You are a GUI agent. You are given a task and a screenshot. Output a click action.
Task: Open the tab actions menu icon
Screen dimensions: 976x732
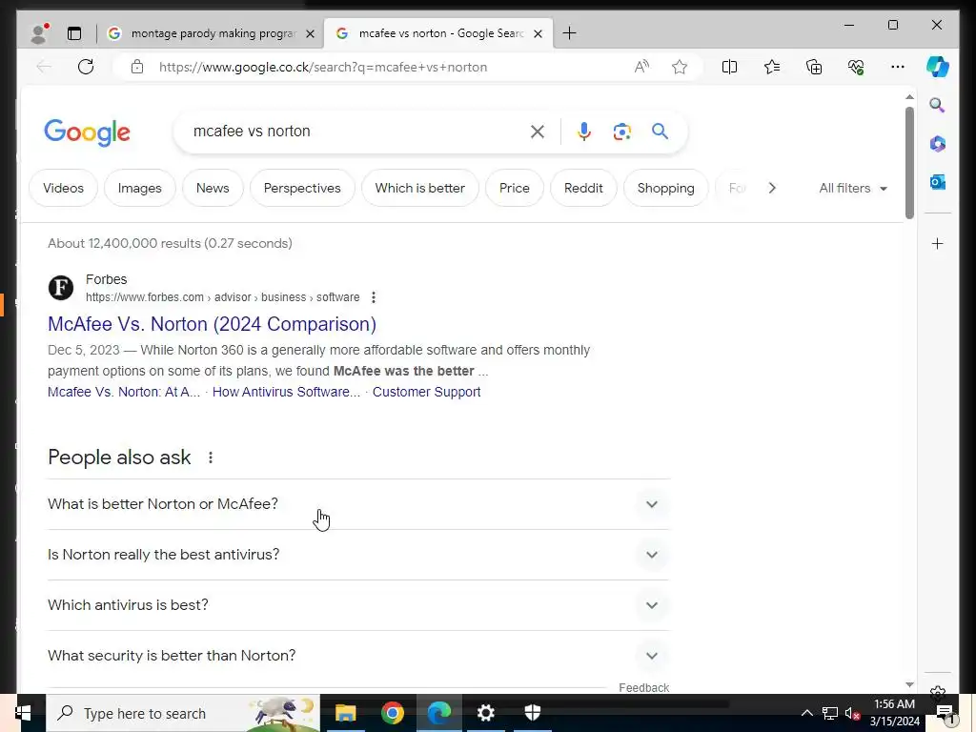coord(74,33)
